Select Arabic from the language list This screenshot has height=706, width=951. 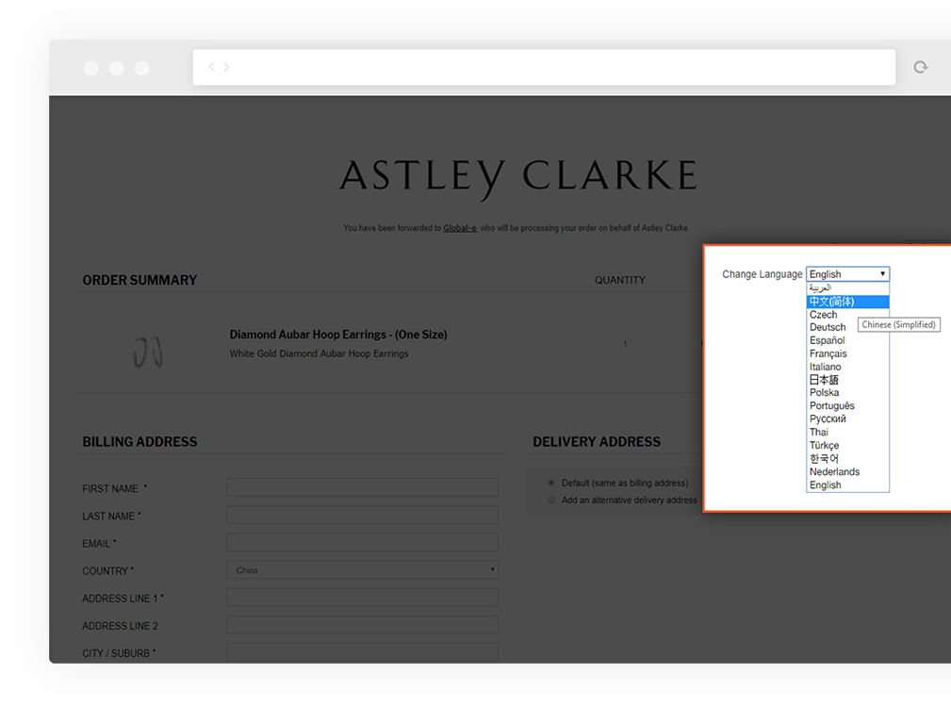(x=847, y=288)
